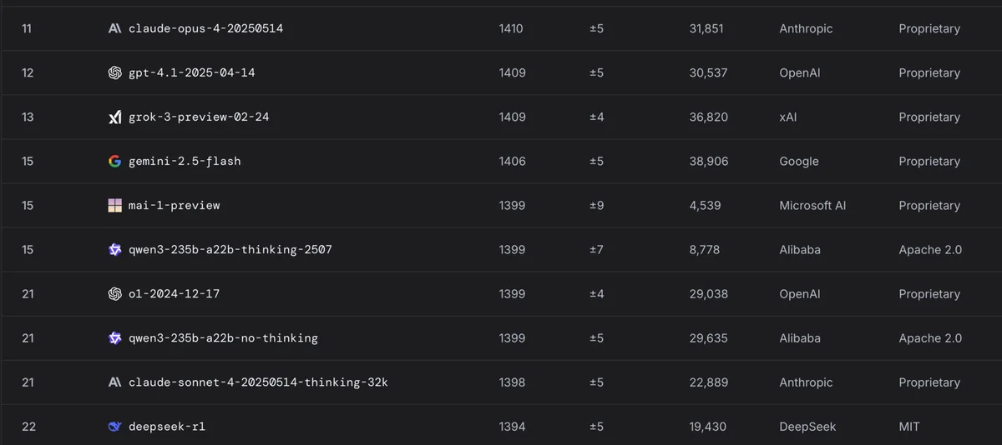Click the 1410 score for claude-opus-4
The height and width of the screenshot is (445, 1002).
click(511, 29)
